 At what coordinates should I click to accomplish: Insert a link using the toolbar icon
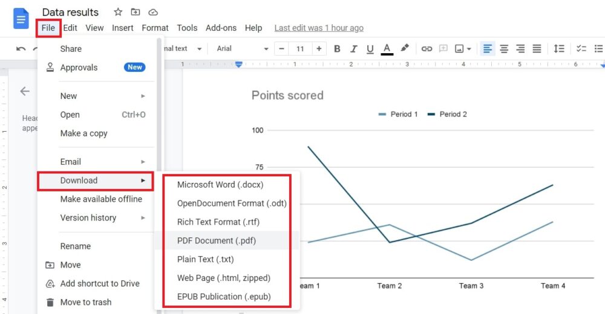(x=427, y=49)
